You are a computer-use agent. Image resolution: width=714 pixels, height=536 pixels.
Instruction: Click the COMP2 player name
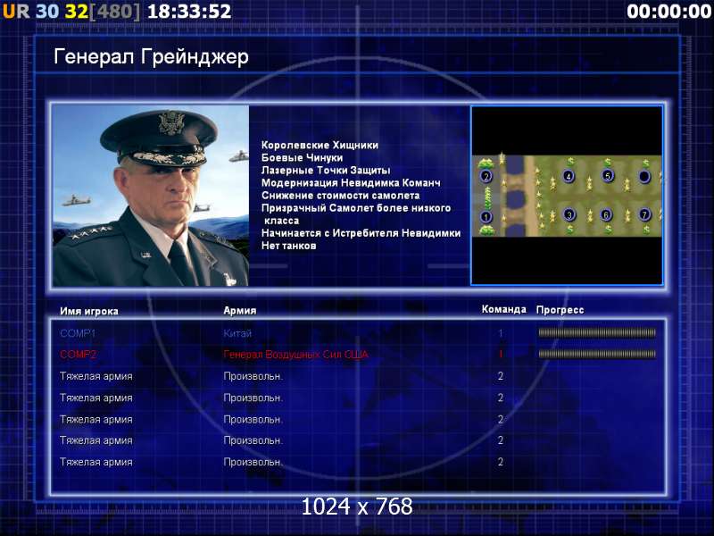pos(78,354)
